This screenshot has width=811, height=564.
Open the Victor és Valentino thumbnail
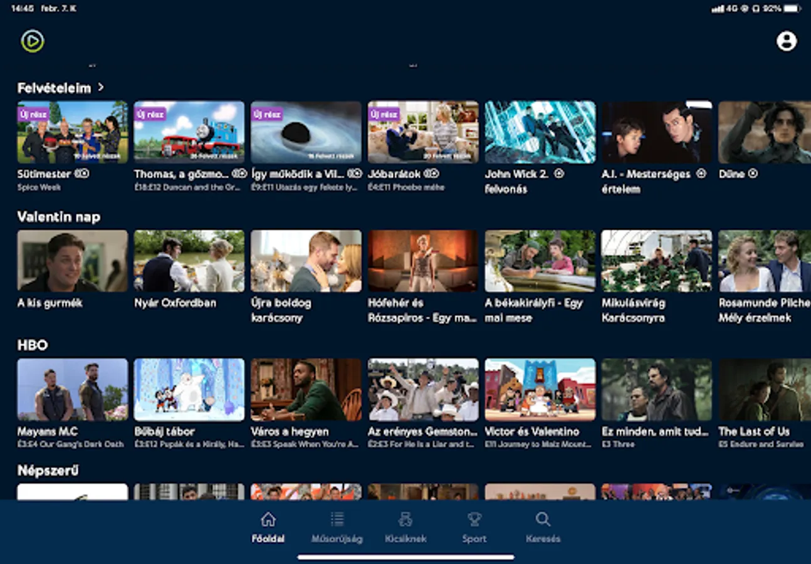pyautogui.click(x=540, y=389)
